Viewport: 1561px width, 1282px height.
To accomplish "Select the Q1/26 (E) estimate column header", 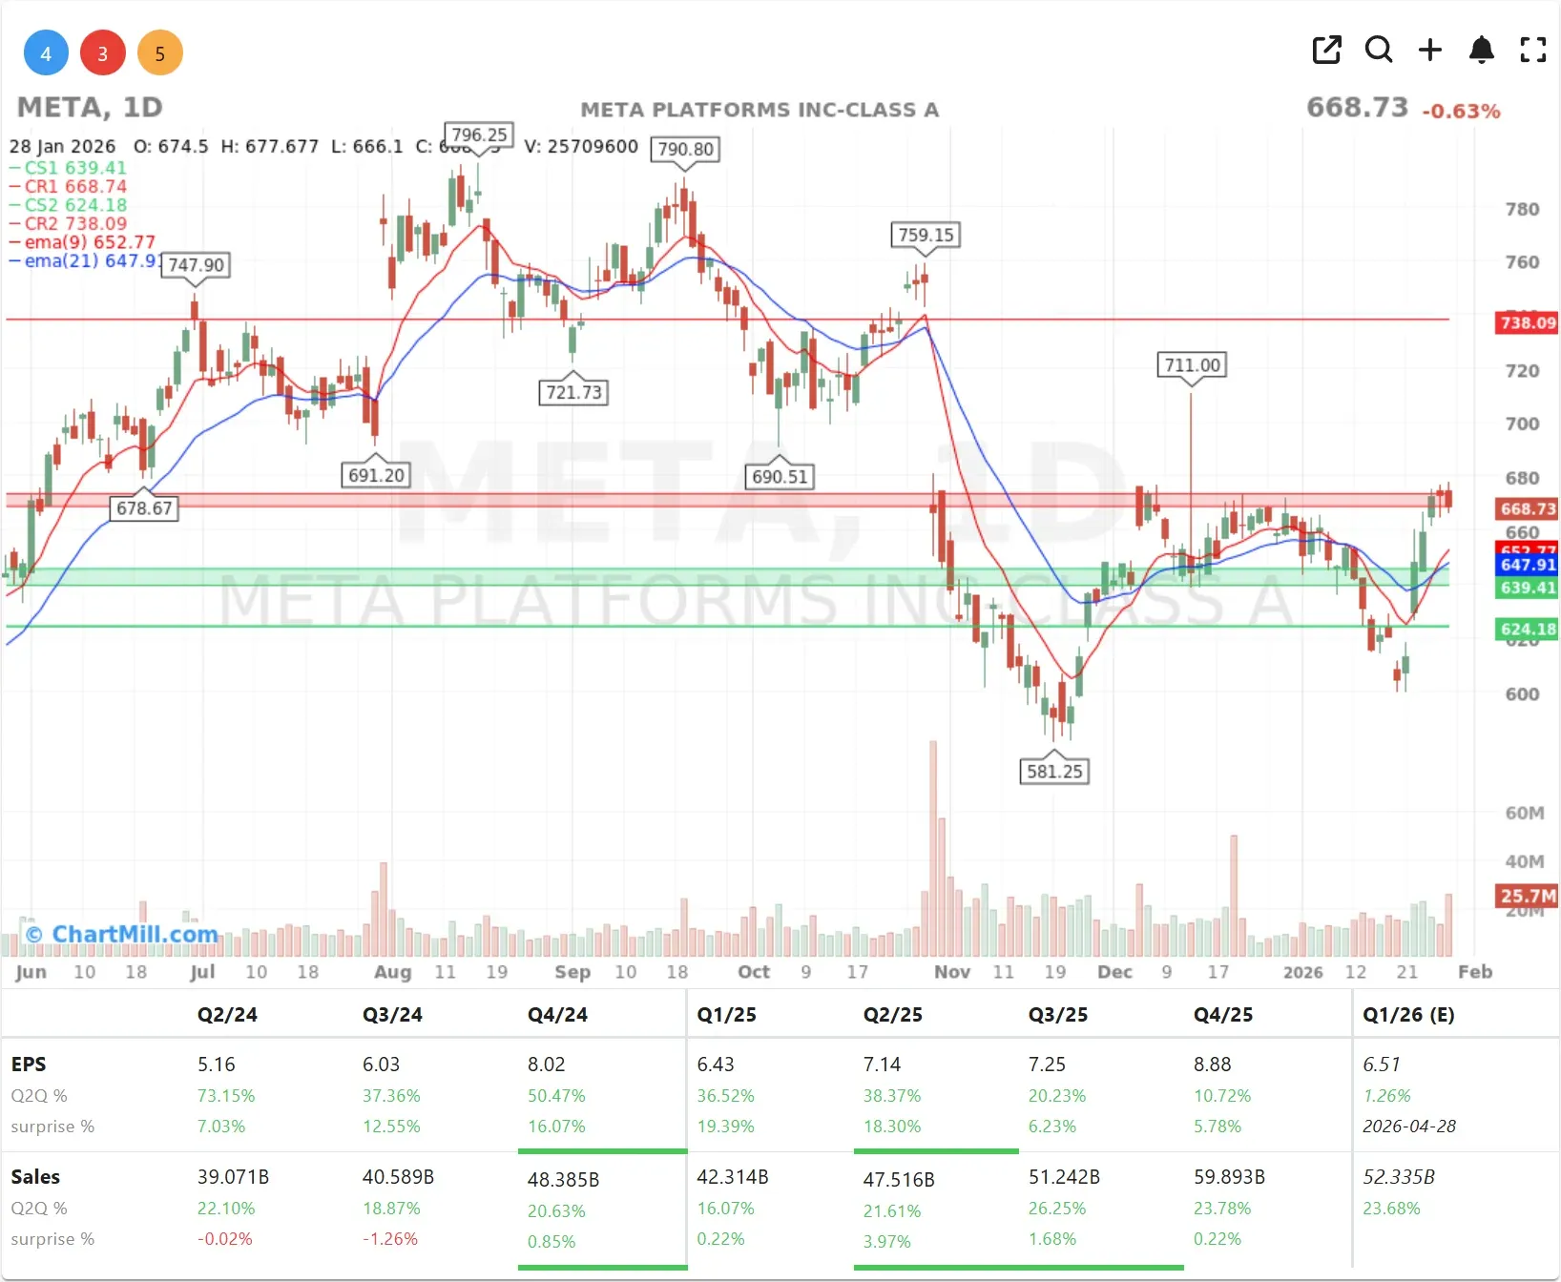I will [x=1408, y=1015].
